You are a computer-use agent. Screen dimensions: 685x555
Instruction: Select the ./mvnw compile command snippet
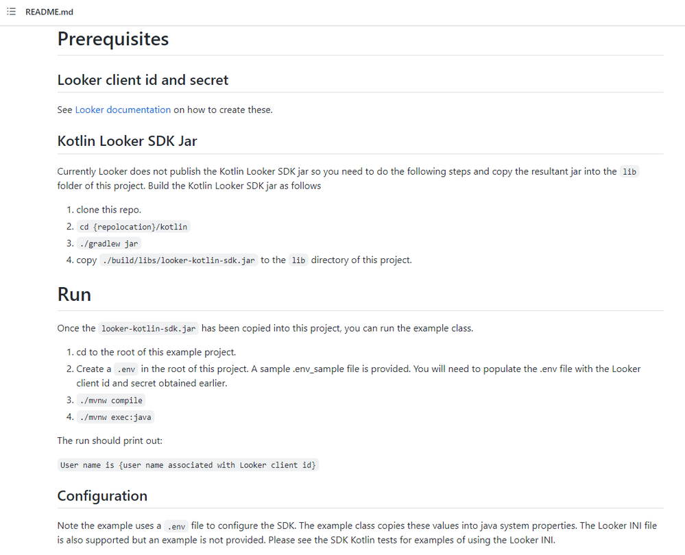(111, 400)
